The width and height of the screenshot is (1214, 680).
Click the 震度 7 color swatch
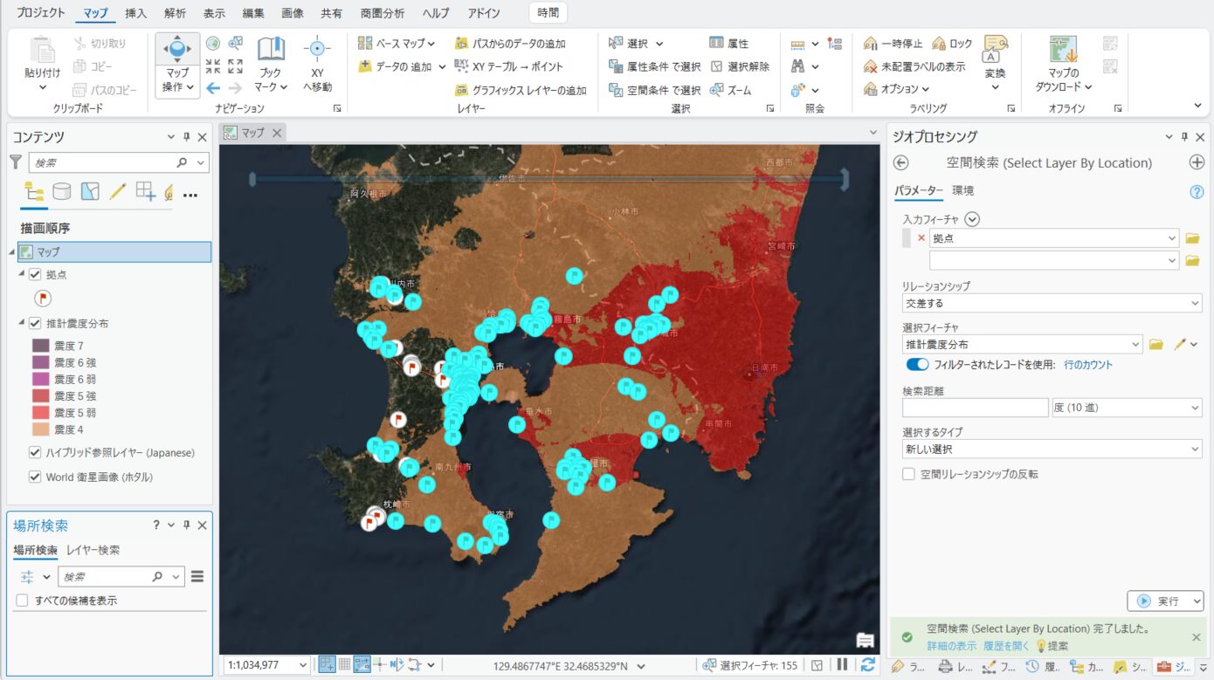coord(41,347)
